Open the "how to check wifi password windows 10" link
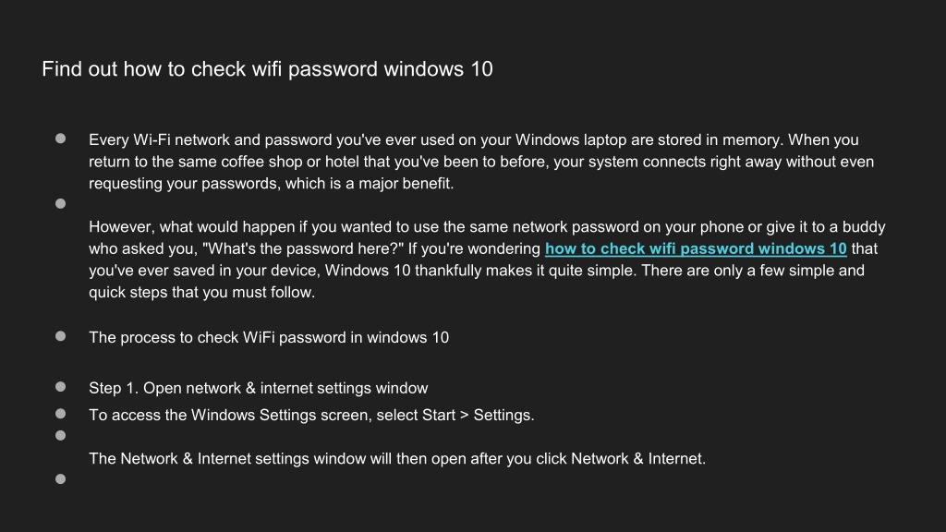Image resolution: width=946 pixels, height=532 pixels. tap(696, 248)
